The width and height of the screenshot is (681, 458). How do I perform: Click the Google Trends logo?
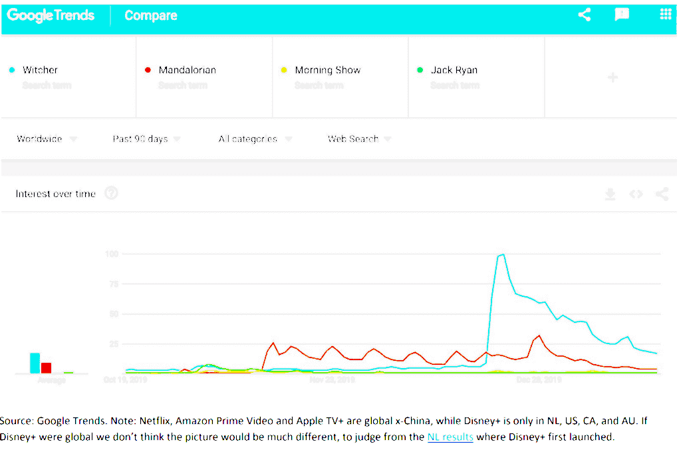(x=51, y=15)
